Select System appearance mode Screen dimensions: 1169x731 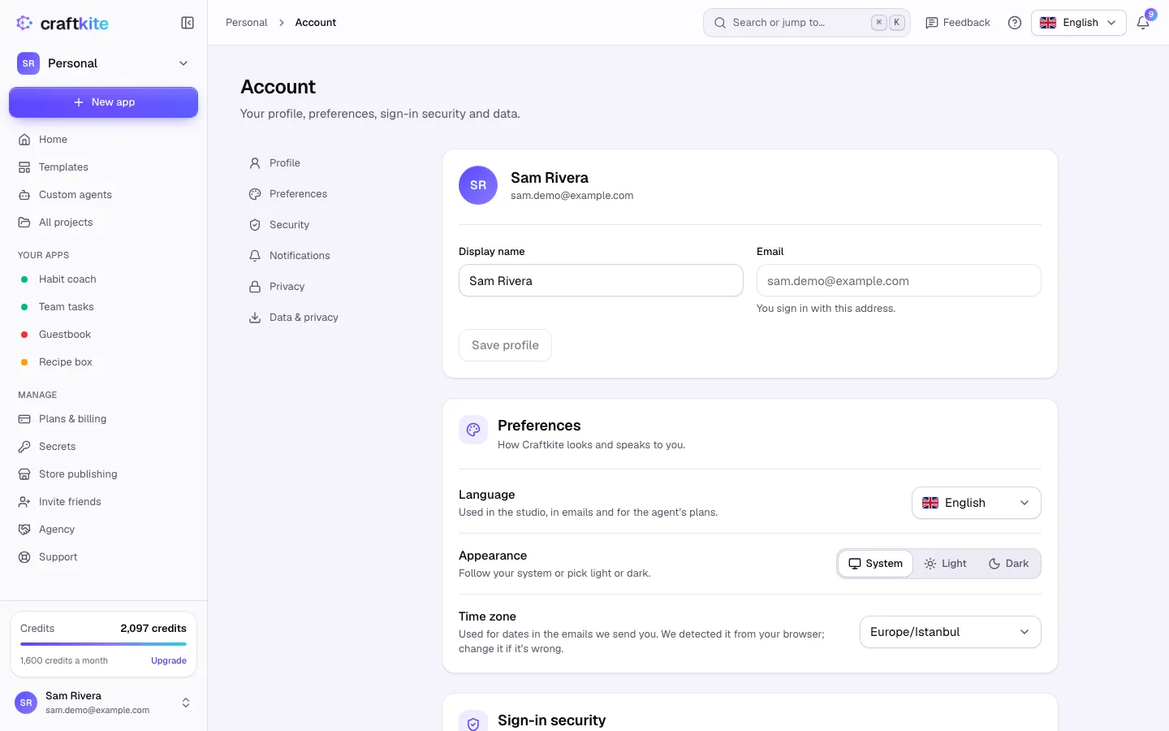tap(876, 564)
